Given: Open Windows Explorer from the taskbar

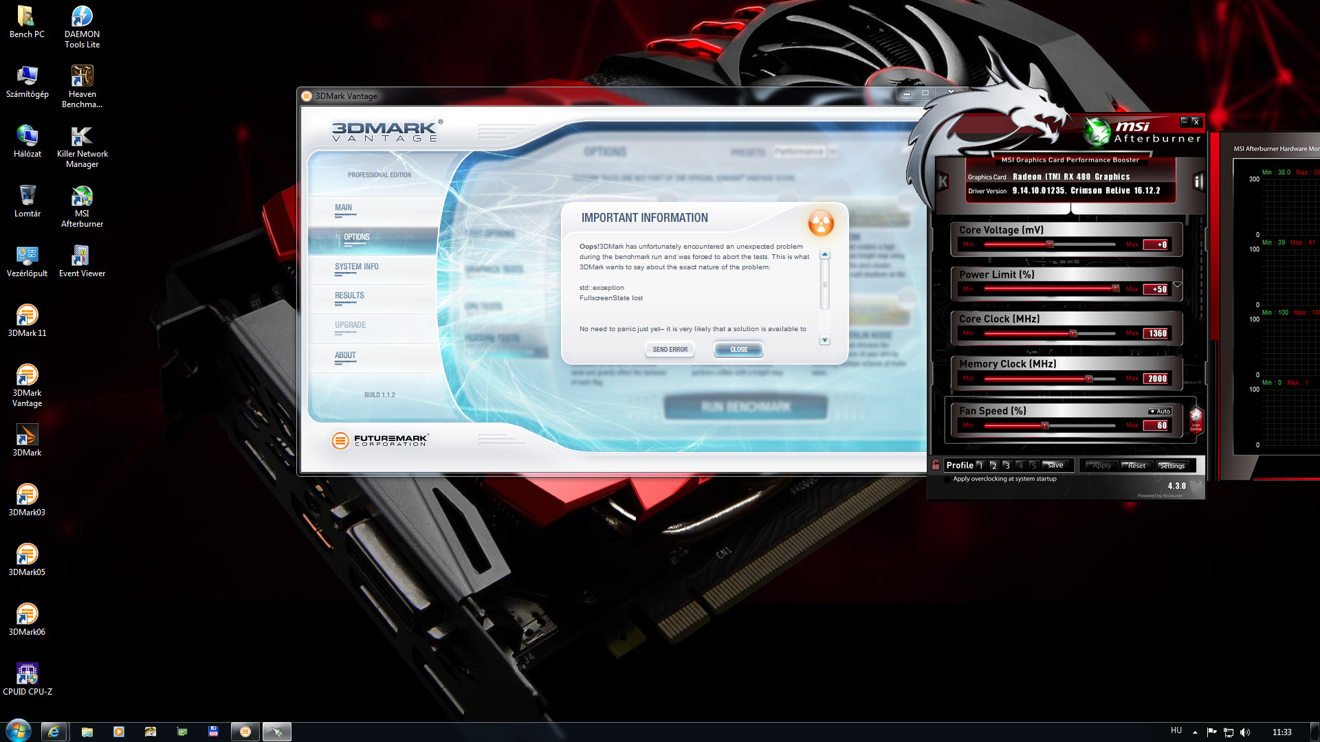Looking at the screenshot, I should click(87, 732).
